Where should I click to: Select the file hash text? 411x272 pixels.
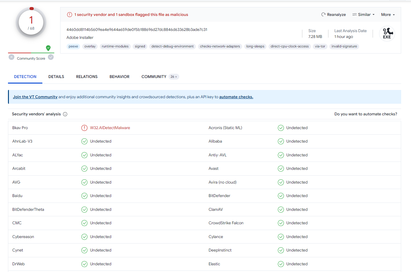[137, 30]
